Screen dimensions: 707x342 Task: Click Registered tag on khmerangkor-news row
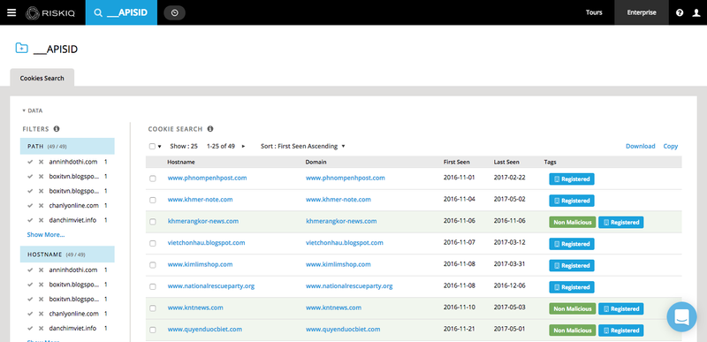tap(621, 222)
